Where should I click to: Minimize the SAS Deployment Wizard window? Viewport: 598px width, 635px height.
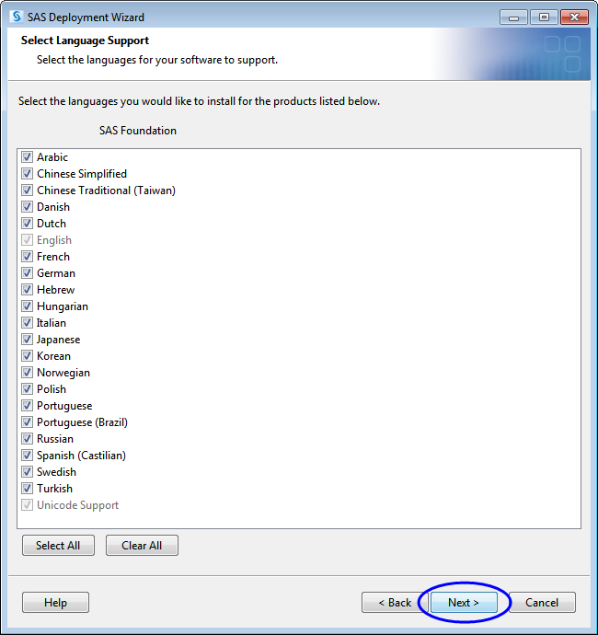tap(513, 17)
